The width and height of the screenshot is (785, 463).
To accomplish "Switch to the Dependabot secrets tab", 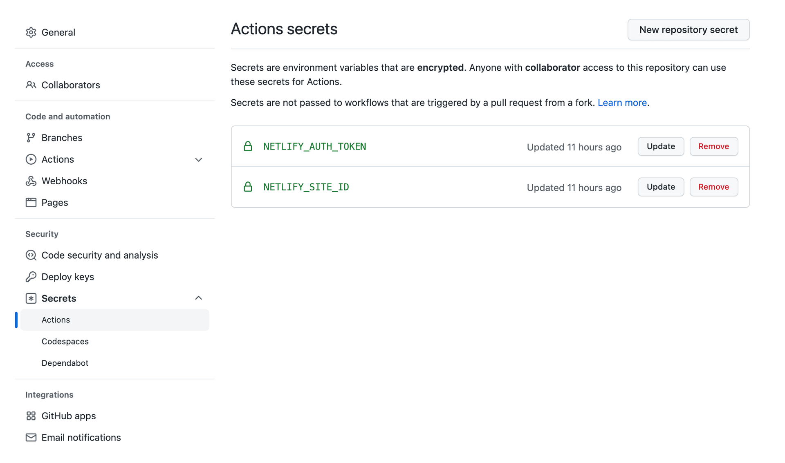I will pos(65,363).
